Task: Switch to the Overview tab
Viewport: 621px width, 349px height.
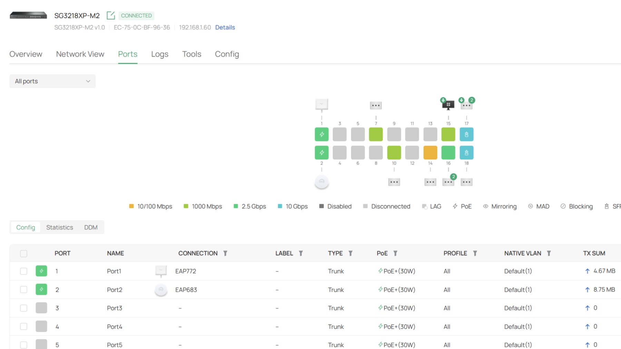Action: (26, 54)
